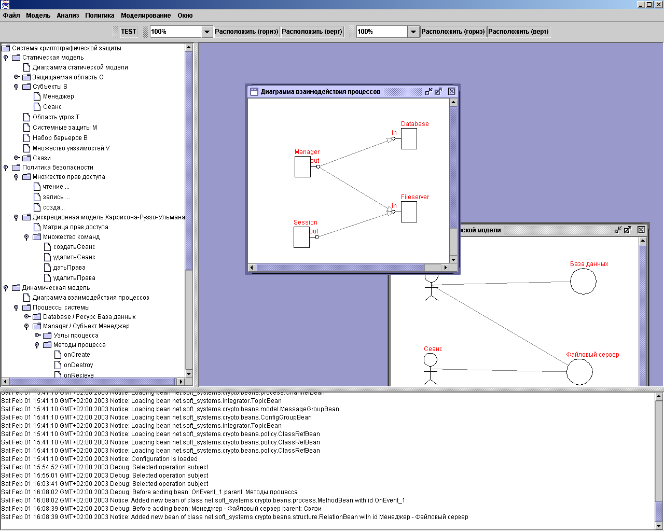Select запись ... access right item
Screen dimensions: 664x531
coord(56,197)
